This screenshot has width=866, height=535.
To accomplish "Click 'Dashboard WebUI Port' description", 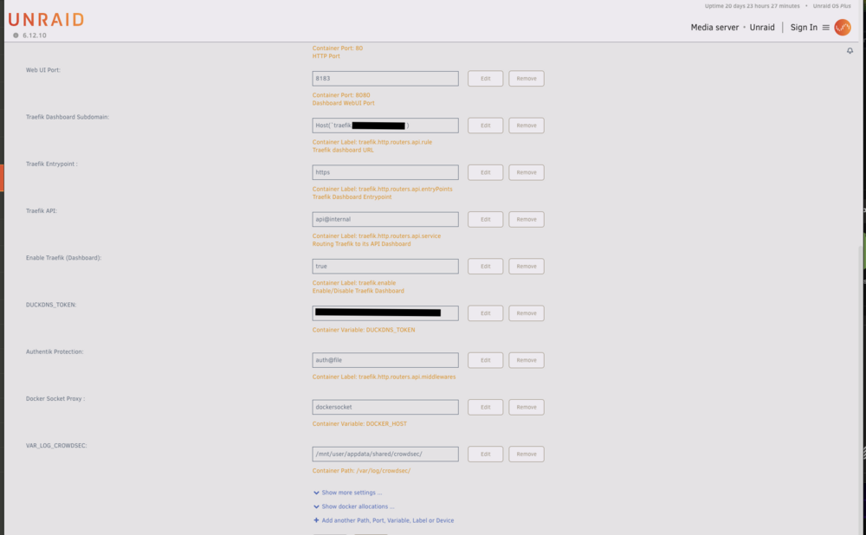I will tap(344, 103).
